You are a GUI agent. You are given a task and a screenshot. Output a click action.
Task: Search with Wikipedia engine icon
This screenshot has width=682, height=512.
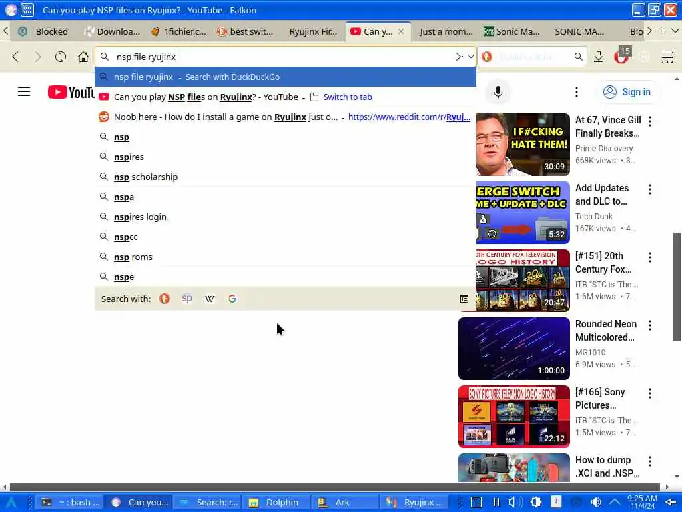(x=210, y=299)
